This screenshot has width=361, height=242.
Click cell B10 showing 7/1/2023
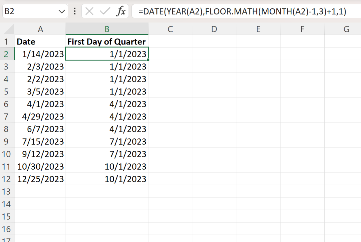(107, 154)
